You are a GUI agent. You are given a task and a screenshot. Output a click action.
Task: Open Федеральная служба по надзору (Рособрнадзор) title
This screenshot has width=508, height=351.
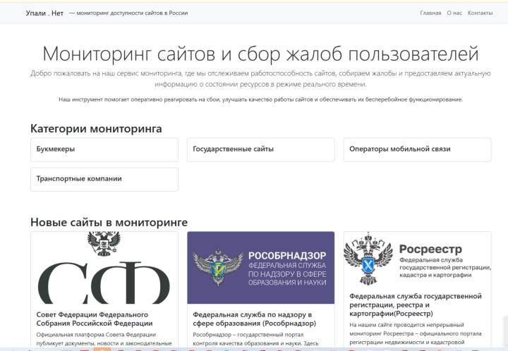254,319
